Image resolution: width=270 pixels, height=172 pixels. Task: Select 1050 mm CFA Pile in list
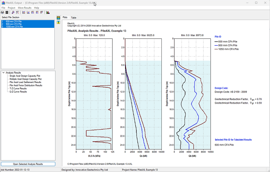[x=28, y=26]
